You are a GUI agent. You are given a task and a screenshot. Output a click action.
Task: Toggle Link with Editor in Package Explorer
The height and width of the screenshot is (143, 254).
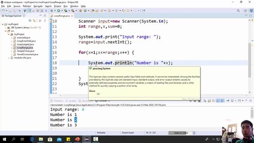34,21
